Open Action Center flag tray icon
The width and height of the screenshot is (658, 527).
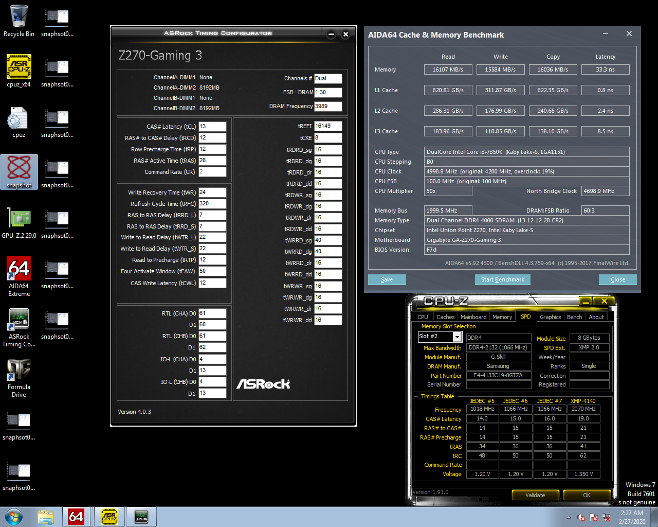tap(594, 517)
